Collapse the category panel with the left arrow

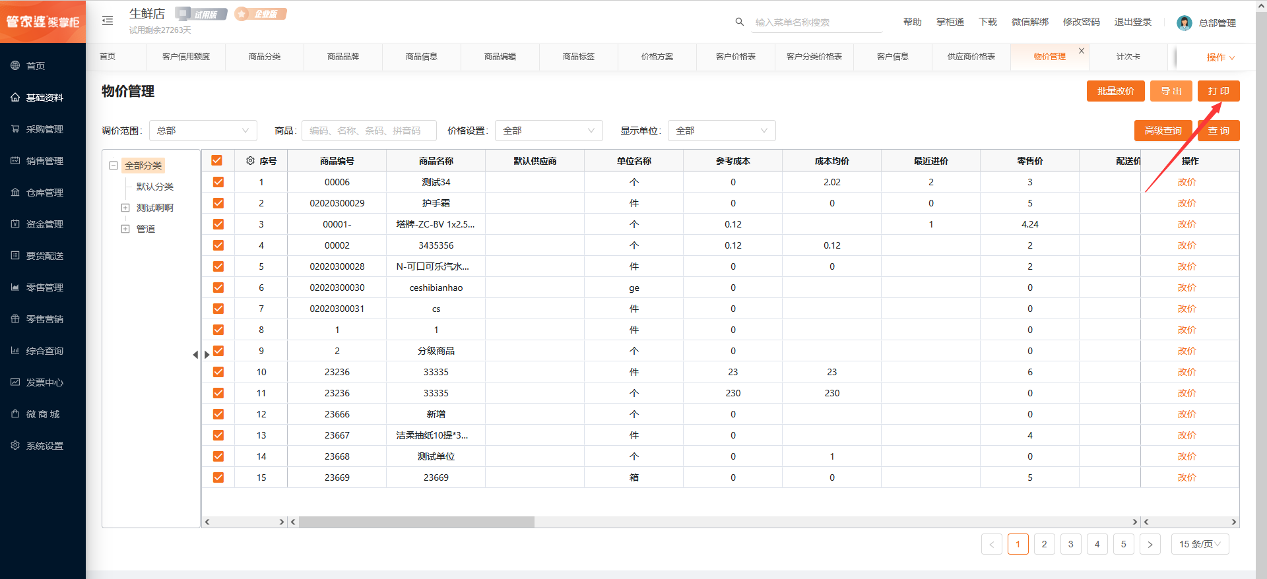pyautogui.click(x=195, y=355)
